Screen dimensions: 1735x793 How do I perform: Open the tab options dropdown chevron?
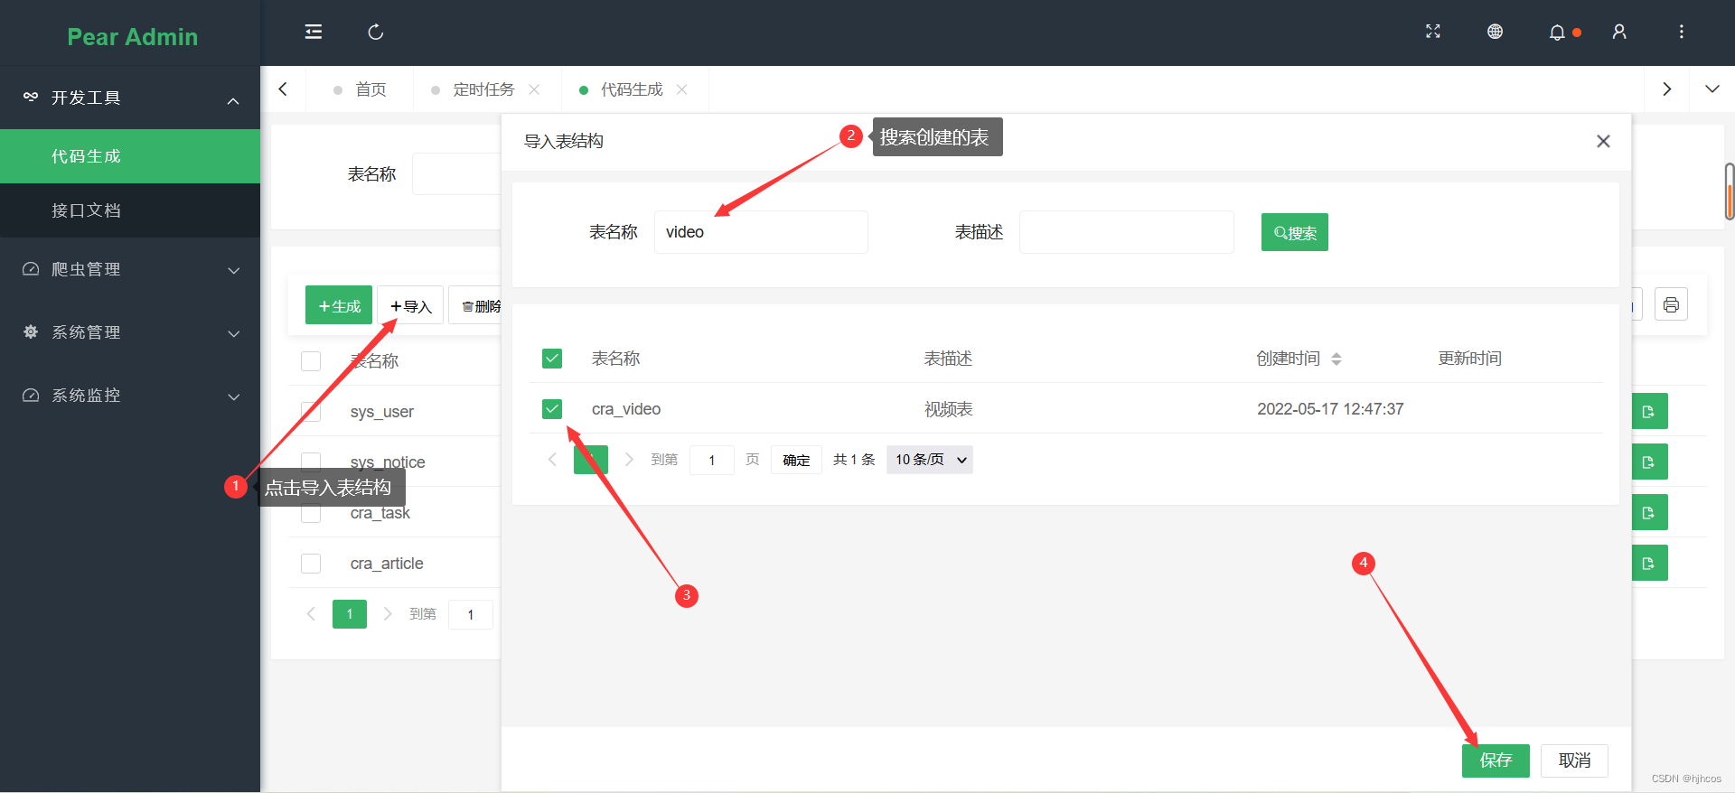pyautogui.click(x=1712, y=89)
